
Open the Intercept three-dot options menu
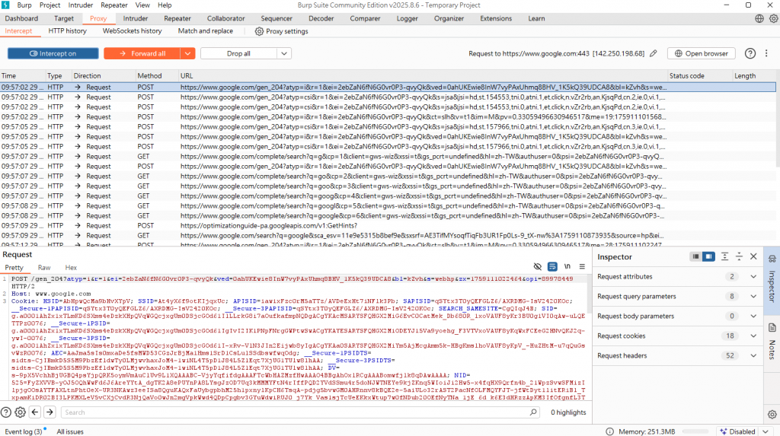click(x=766, y=53)
